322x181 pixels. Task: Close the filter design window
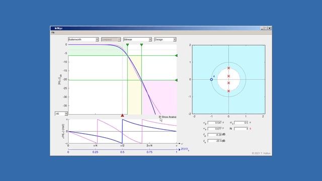pyautogui.click(x=270, y=28)
